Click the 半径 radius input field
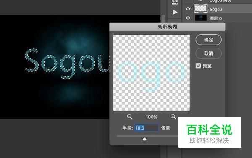Screen dimensions: 252x158 click(146, 128)
